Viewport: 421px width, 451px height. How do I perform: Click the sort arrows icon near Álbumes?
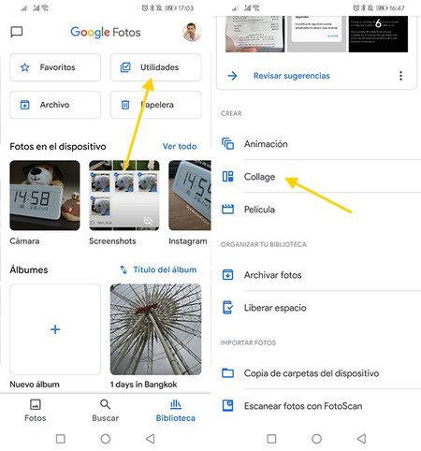click(123, 269)
